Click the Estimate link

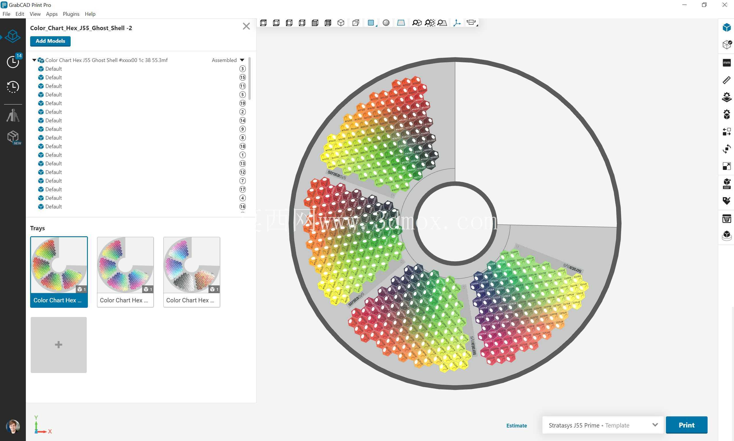click(517, 425)
